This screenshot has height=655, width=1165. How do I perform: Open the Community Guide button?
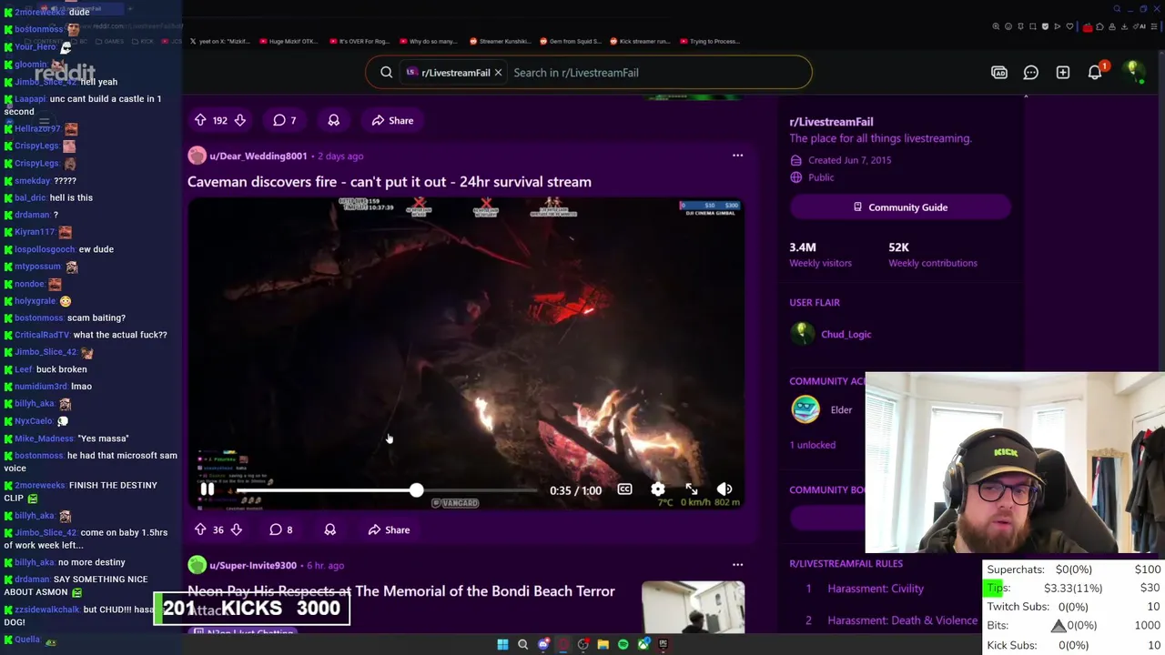900,207
